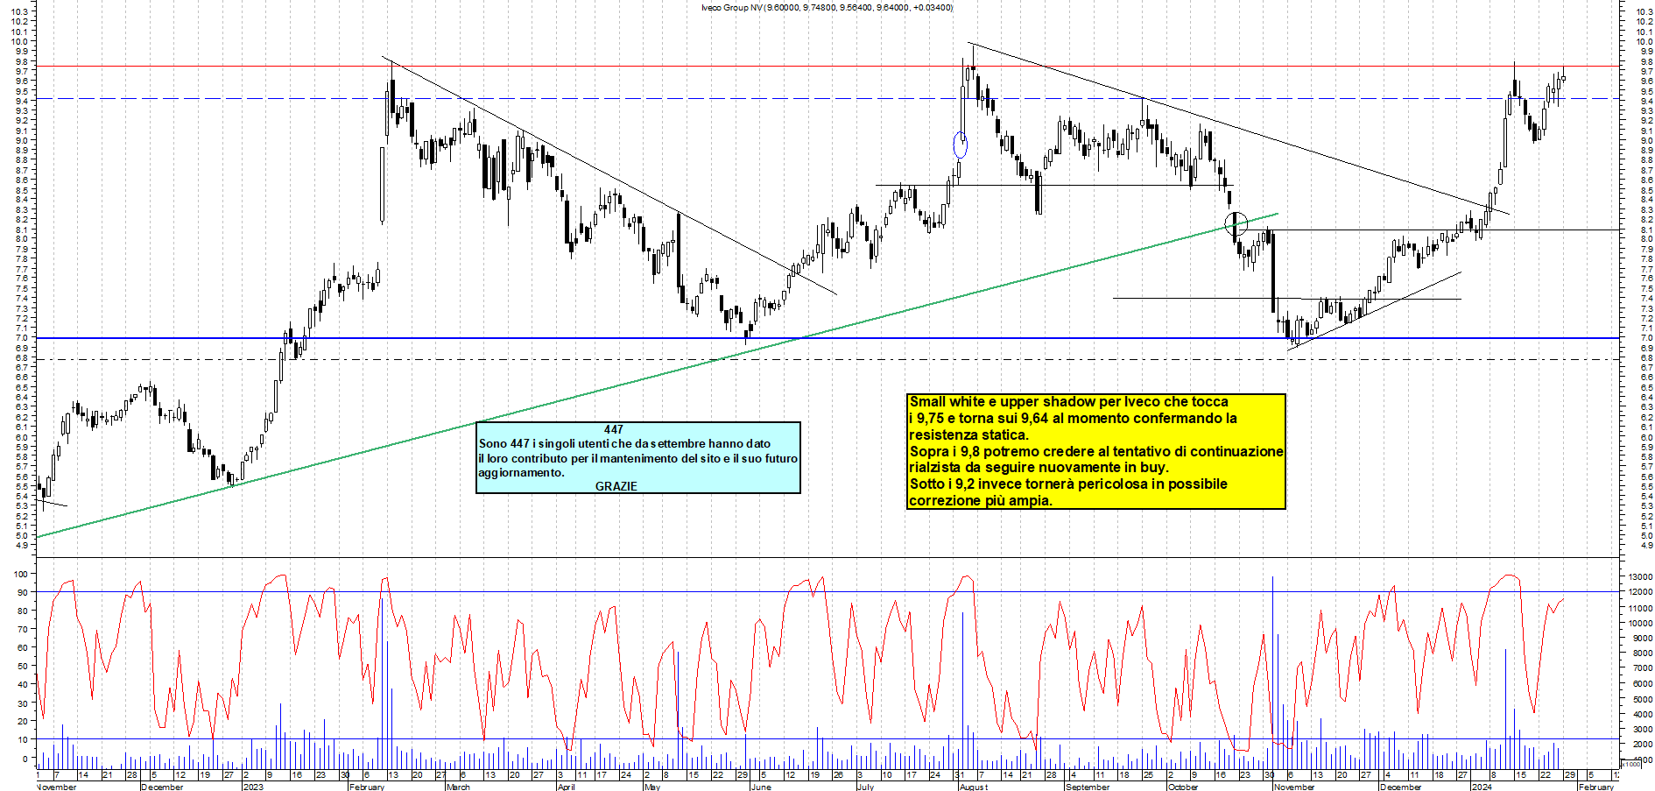Click the "correzione più ampia." line
Viewport: 1655px width, 791px height.
click(981, 500)
